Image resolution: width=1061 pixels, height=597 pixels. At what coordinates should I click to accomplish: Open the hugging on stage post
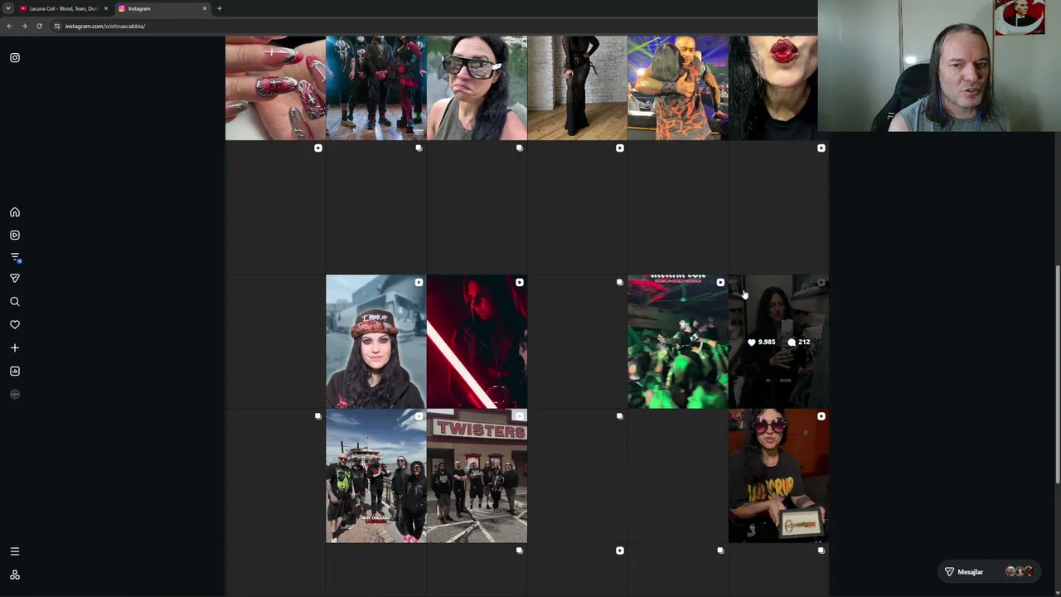(x=678, y=87)
